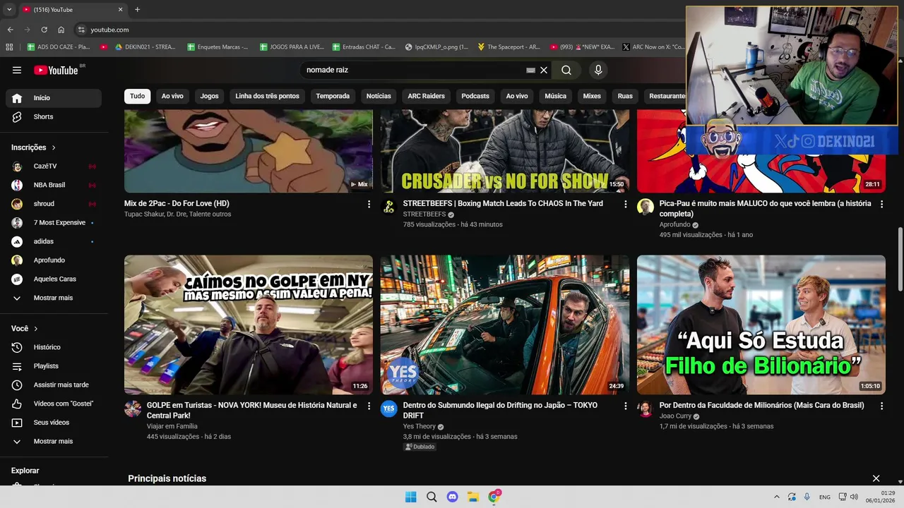The width and height of the screenshot is (904, 508).
Task: Open Viajar em Família channel avatar
Action: (x=133, y=409)
